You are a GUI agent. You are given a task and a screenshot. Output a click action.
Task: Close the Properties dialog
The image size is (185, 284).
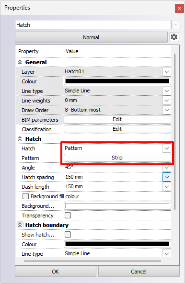click(x=179, y=8)
